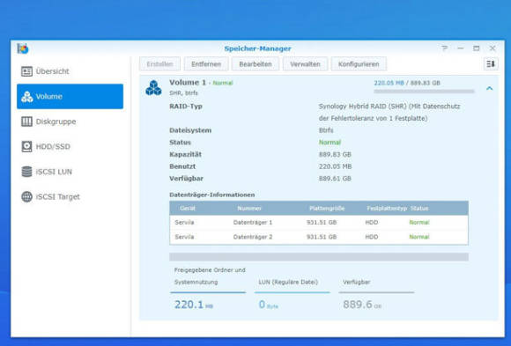The image size is (511, 346).
Task: Click the volume usage bar near 889.83 GB
Action: [424, 92]
